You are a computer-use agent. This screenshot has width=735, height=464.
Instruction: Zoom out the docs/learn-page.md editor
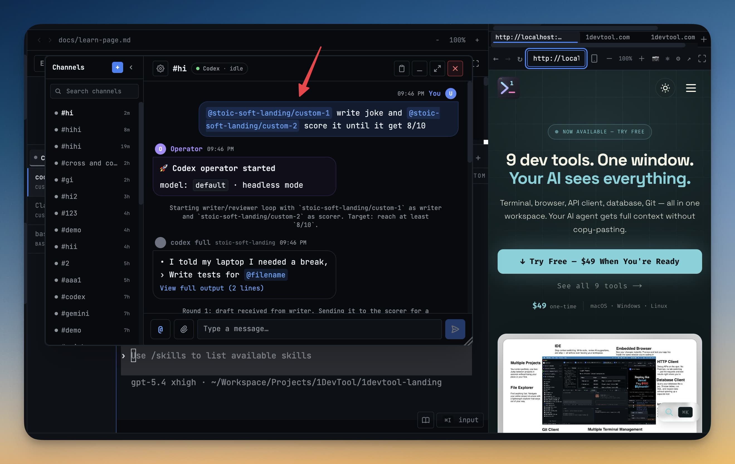[437, 40]
